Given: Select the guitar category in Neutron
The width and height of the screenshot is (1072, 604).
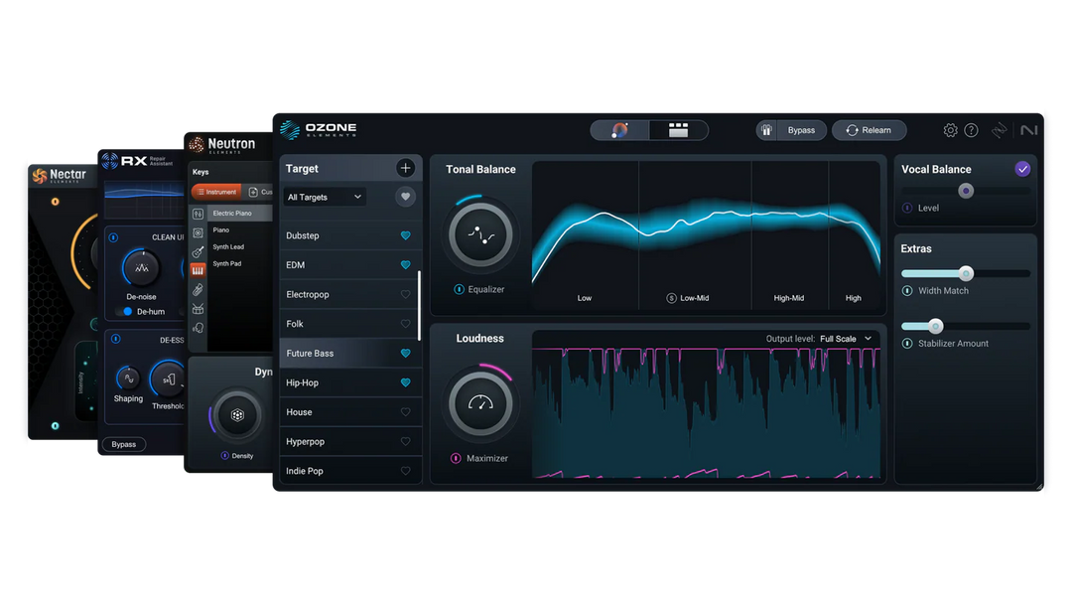Looking at the screenshot, I should [x=198, y=251].
